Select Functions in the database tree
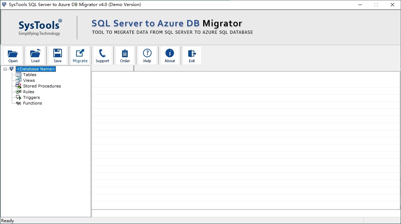Viewport: 401px width, 224px height. pyautogui.click(x=32, y=103)
